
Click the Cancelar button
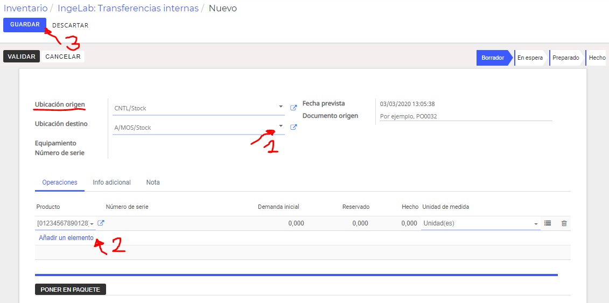tap(63, 57)
